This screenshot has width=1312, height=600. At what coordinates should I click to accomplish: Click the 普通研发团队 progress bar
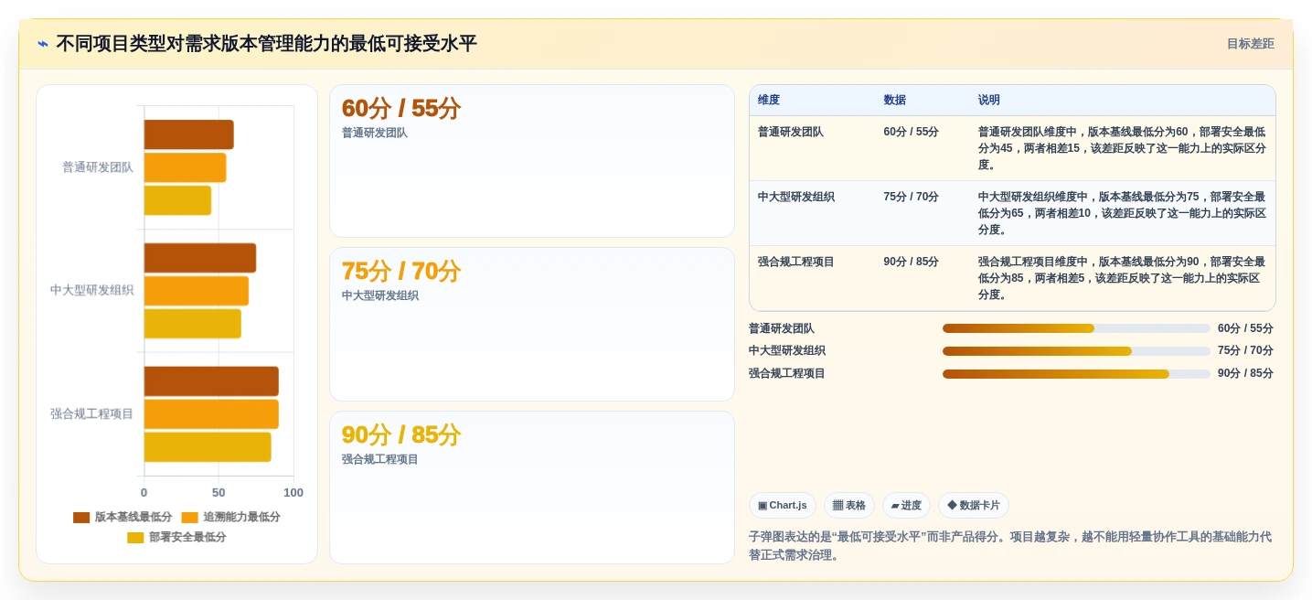pyautogui.click(x=1076, y=328)
